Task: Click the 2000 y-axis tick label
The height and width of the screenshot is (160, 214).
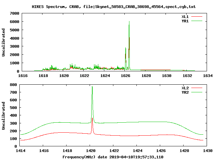Action: pos(14,55)
